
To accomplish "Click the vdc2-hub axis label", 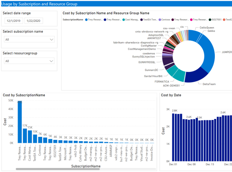I will [x=75, y=152].
